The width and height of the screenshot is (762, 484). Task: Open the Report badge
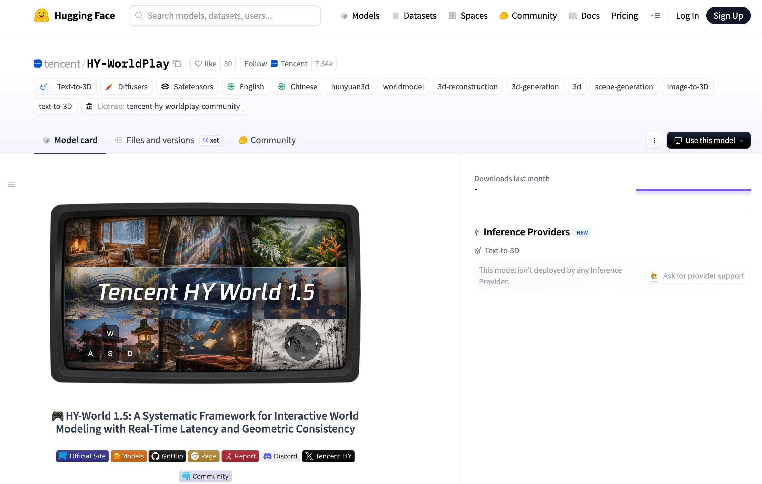click(240, 456)
